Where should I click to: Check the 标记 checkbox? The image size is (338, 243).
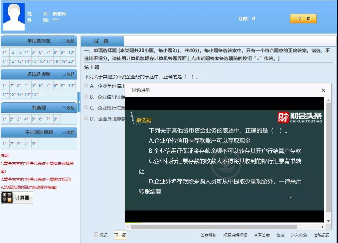[96, 235]
